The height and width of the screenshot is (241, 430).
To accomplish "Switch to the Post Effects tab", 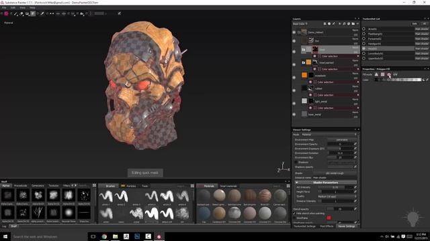I will [x=327, y=226].
